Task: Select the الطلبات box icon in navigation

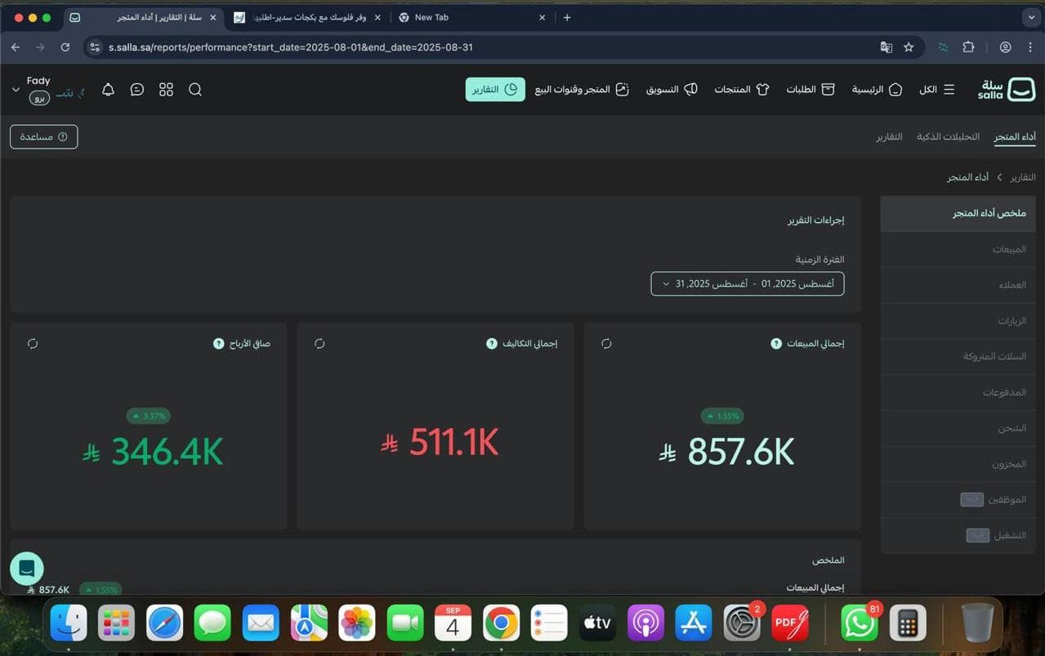Action: click(x=828, y=89)
